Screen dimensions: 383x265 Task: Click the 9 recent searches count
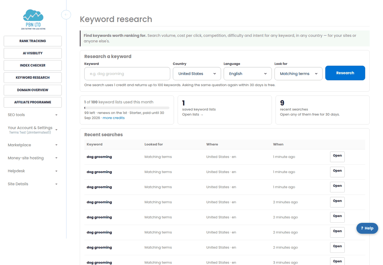coord(282,103)
